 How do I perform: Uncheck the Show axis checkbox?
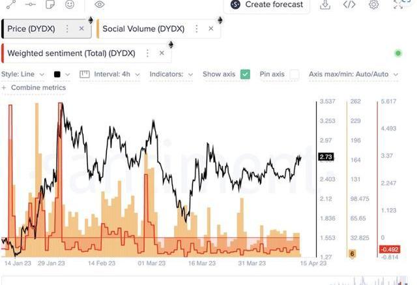[245, 74]
